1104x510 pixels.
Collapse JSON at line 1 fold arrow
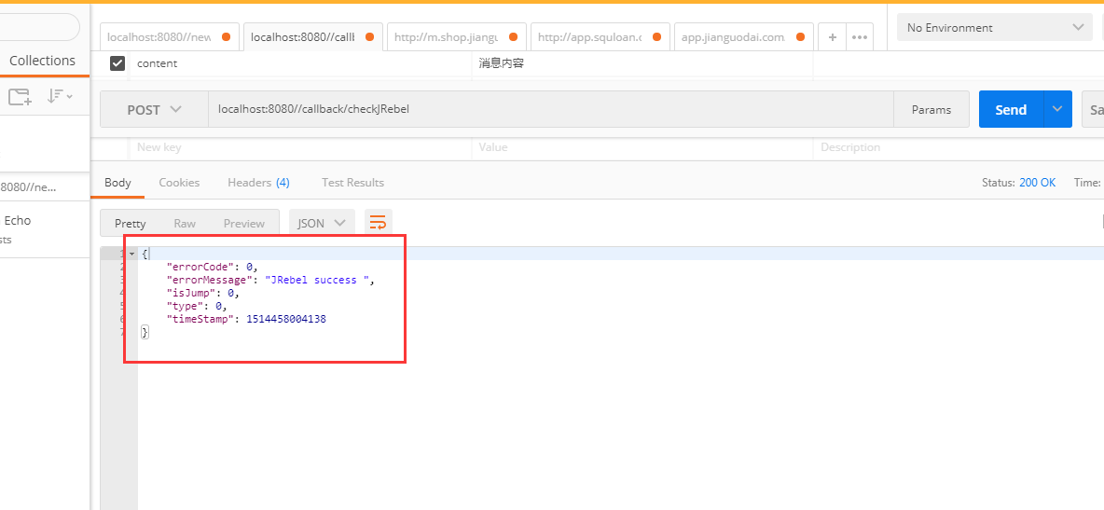coord(132,254)
